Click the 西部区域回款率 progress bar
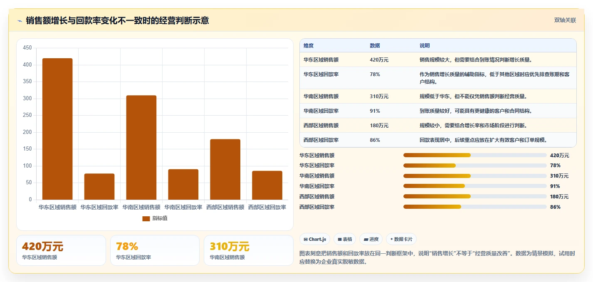The width and height of the screenshot is (593, 282). 475,207
